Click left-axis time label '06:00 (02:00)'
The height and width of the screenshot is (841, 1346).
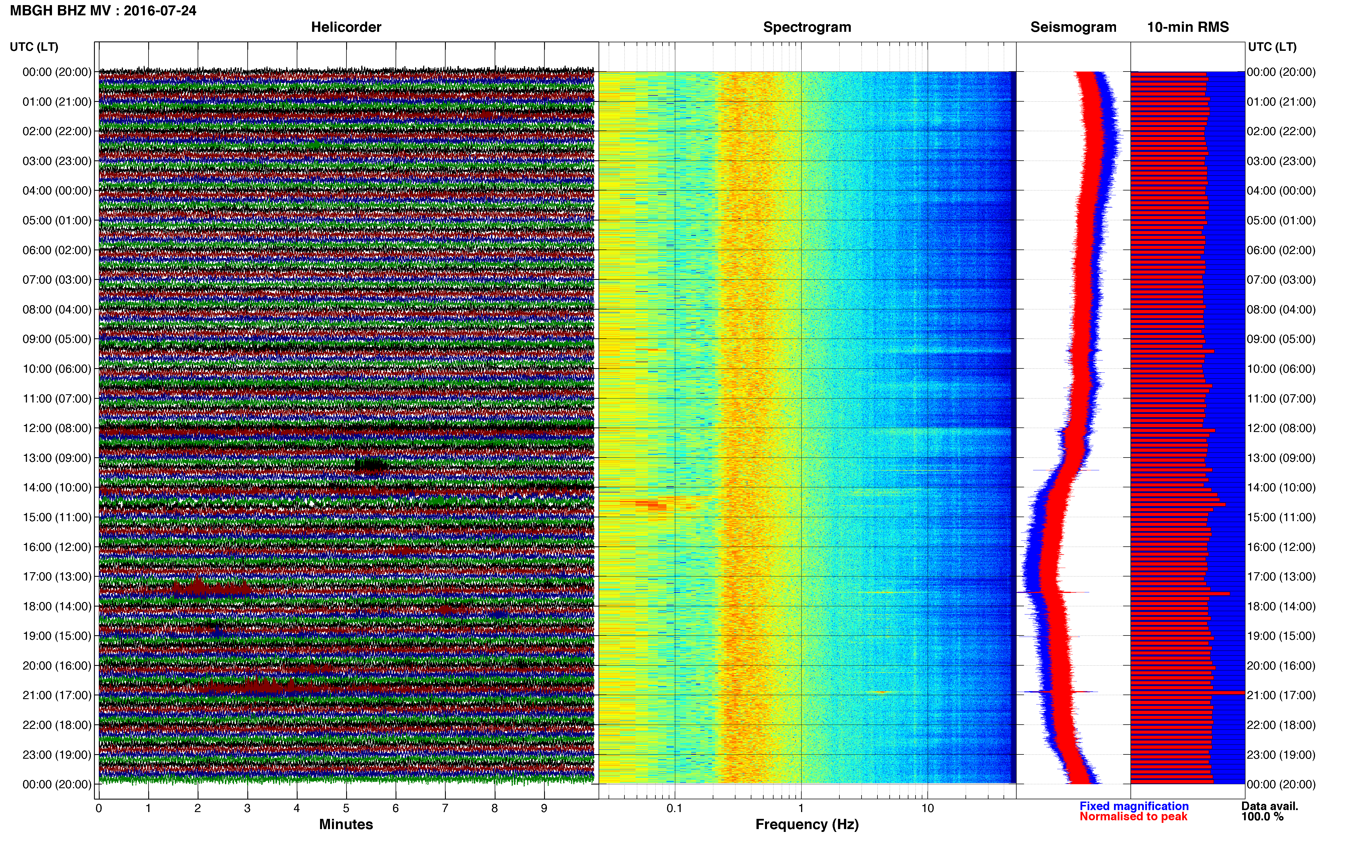tap(57, 250)
